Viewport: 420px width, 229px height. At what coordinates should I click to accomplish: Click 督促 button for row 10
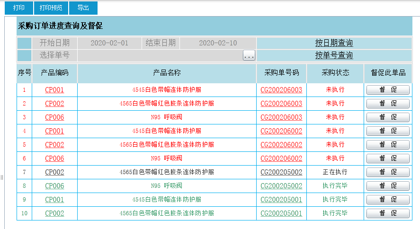pos(388,213)
